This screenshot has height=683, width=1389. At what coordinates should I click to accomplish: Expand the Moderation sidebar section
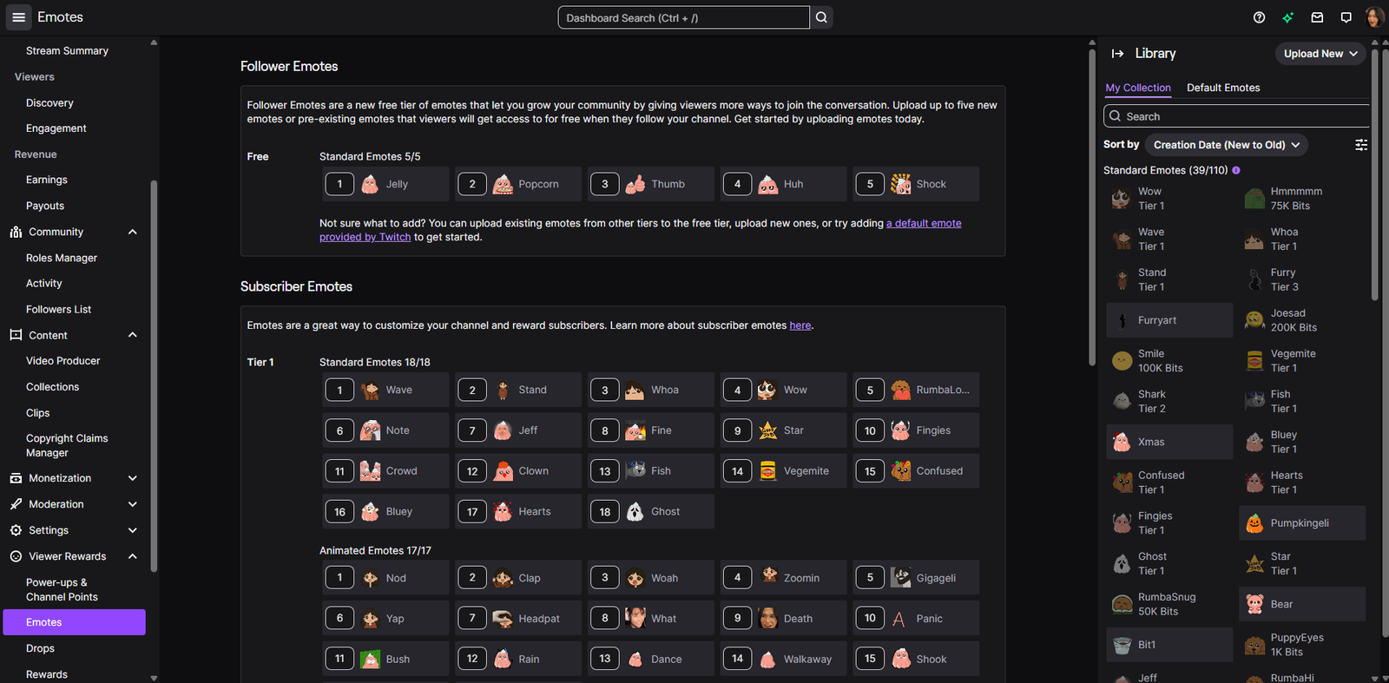[133, 504]
